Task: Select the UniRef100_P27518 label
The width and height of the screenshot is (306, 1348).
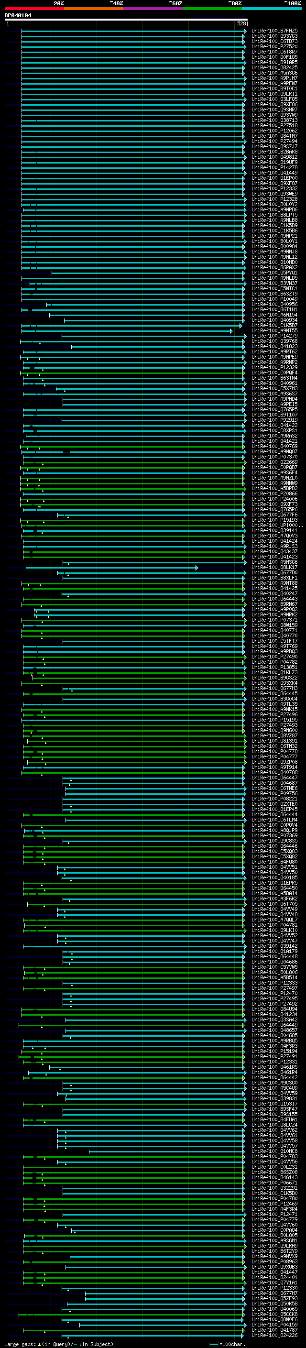Action: click(274, 126)
